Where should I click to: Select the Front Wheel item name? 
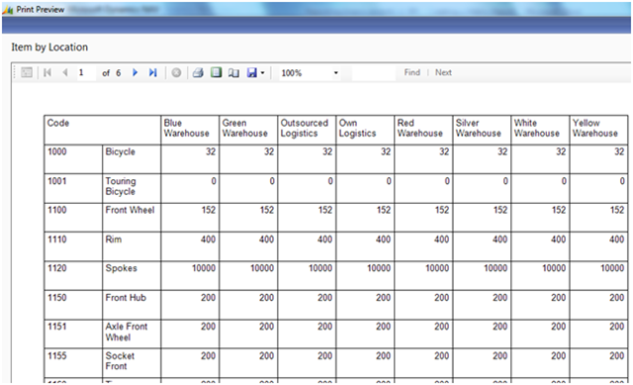point(130,210)
